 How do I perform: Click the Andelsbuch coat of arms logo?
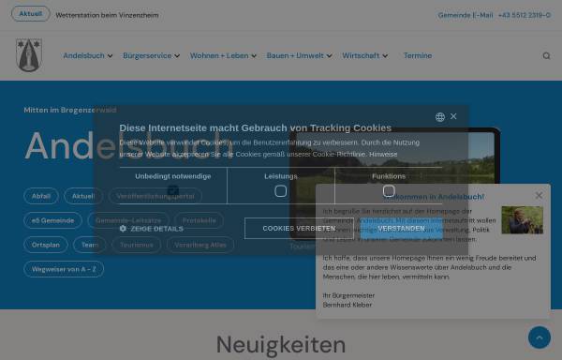(29, 55)
